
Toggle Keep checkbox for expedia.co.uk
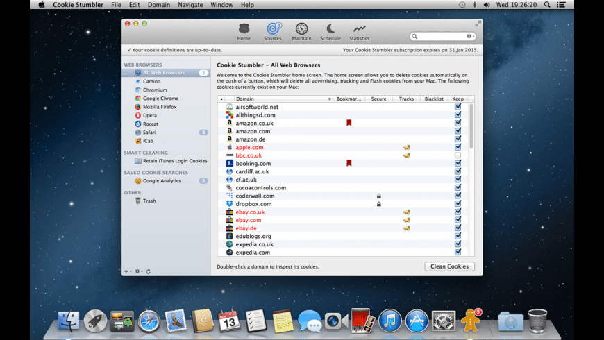pyautogui.click(x=458, y=244)
